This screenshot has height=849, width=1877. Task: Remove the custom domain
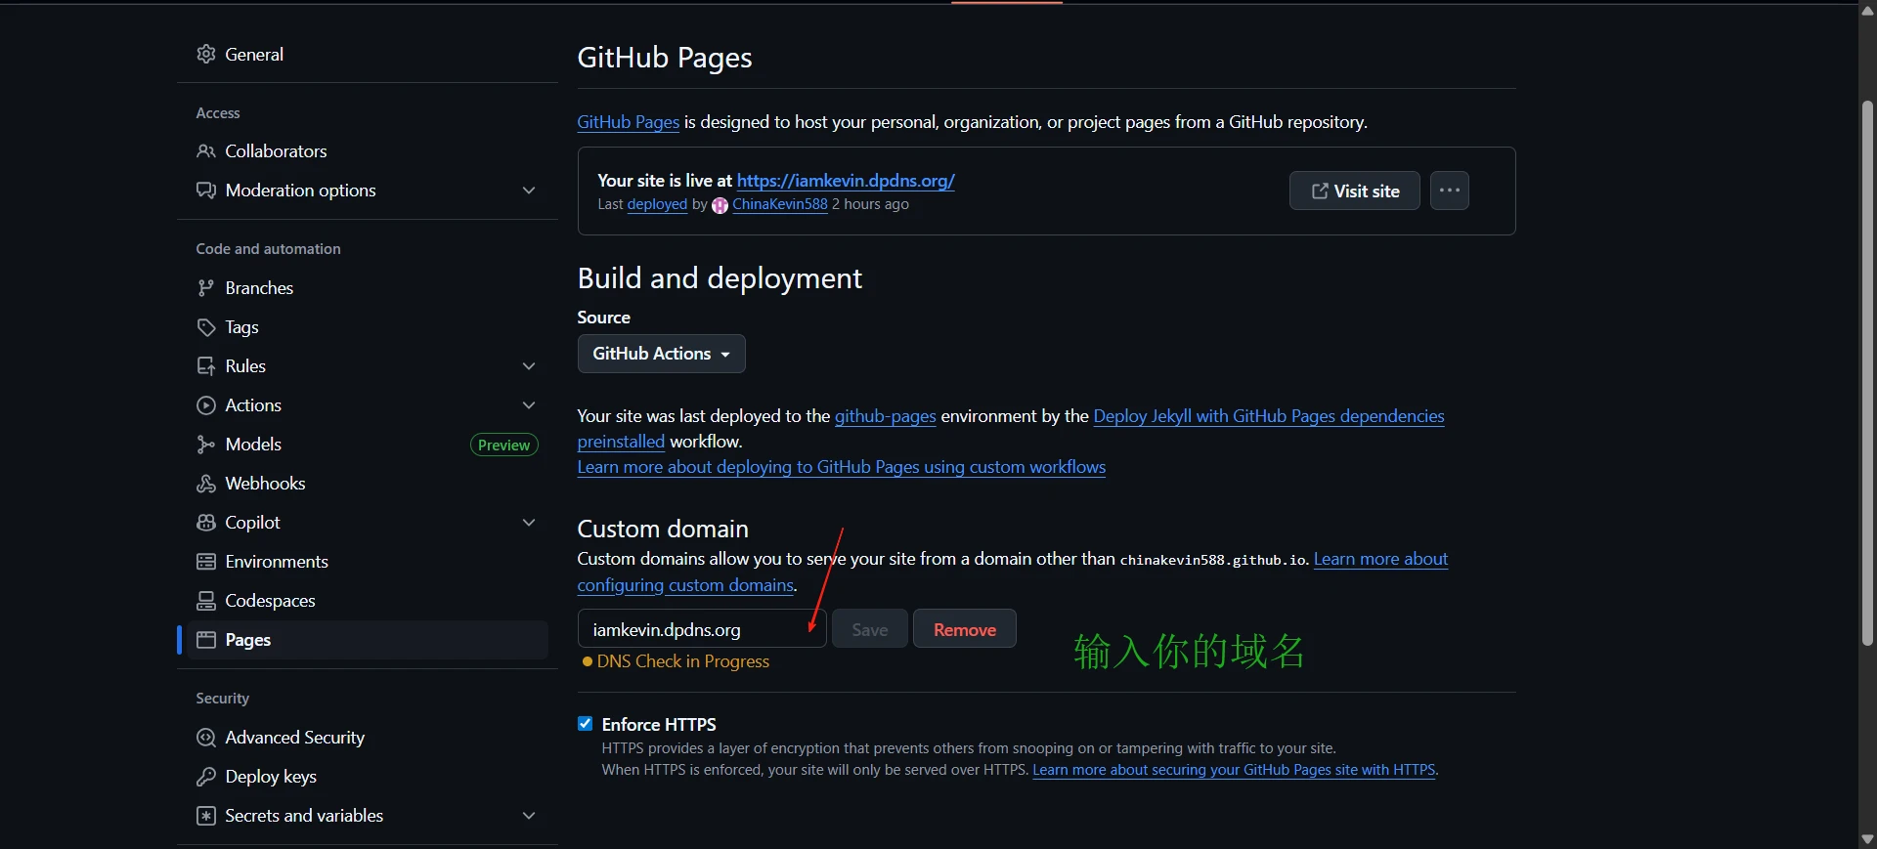pyautogui.click(x=964, y=629)
